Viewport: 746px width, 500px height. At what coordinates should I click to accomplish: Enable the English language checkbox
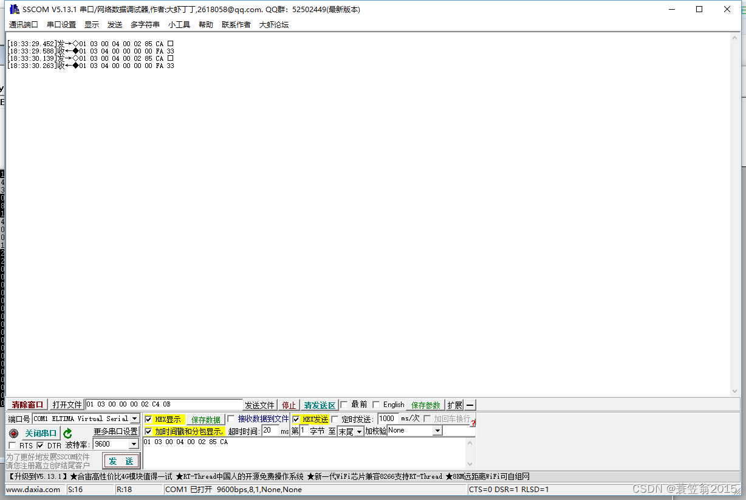(x=376, y=405)
